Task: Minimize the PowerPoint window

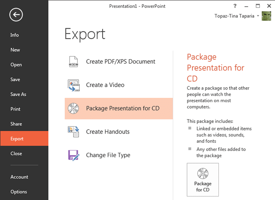Action: [x=246, y=6]
